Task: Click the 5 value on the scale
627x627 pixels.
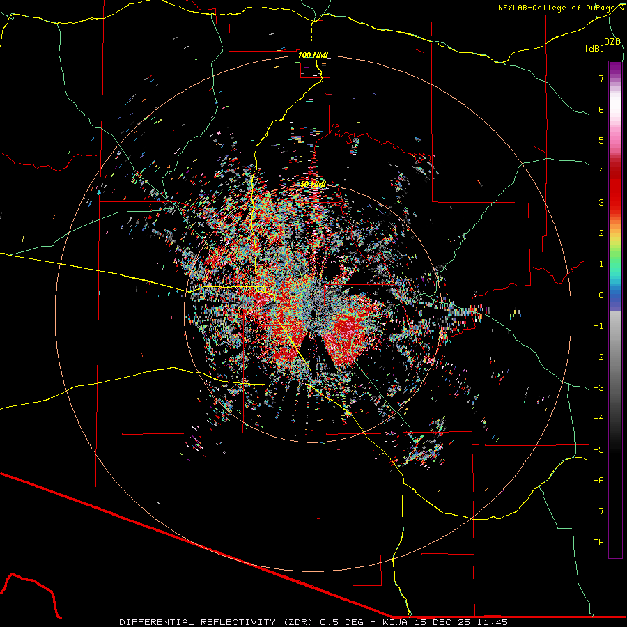Action: (x=601, y=140)
